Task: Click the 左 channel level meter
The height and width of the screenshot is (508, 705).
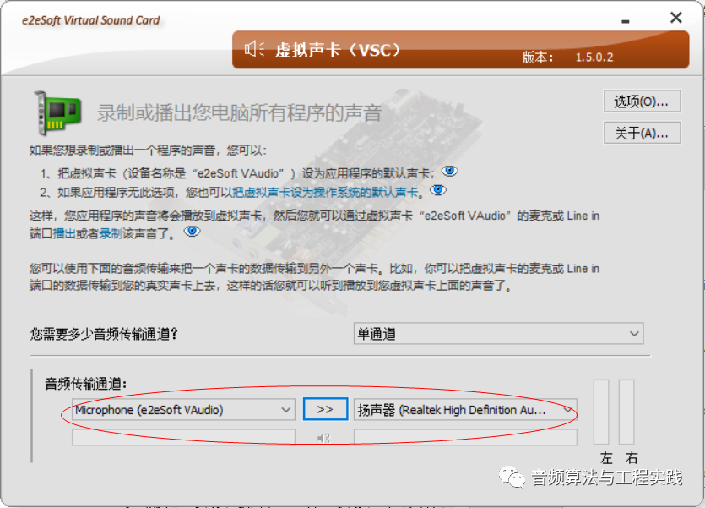Action: (x=601, y=412)
